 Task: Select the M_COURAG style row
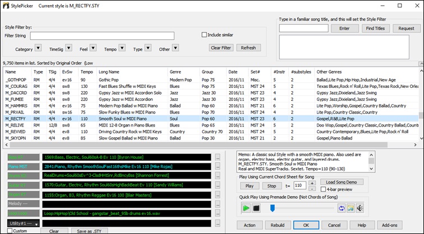[x=211, y=86]
